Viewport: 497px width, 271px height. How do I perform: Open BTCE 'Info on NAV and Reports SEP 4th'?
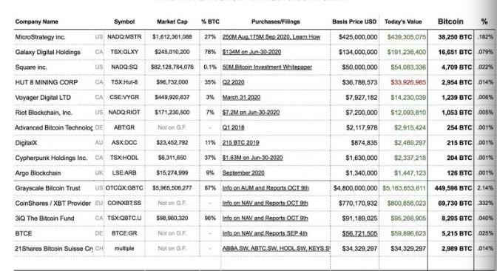[265, 233]
